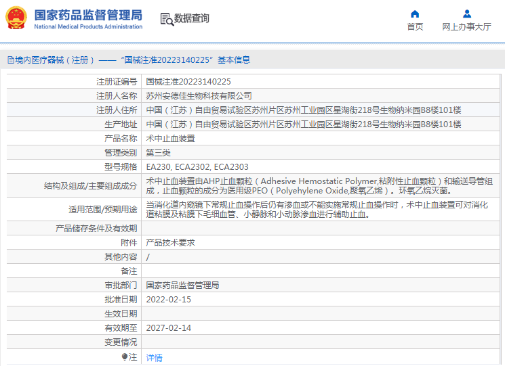Viewport: 505px width, 366px height.
Task: Click the 注册证编号 label
Action: click(117, 82)
